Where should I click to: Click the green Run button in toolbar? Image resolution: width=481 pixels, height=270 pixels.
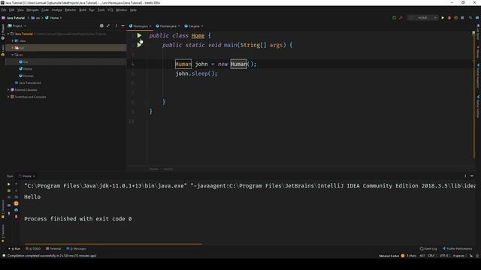[x=443, y=18]
